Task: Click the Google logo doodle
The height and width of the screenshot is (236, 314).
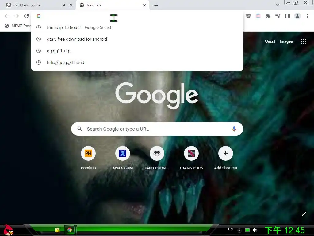Action: (157, 96)
